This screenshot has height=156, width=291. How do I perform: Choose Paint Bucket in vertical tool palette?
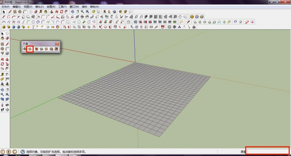coord(2,38)
